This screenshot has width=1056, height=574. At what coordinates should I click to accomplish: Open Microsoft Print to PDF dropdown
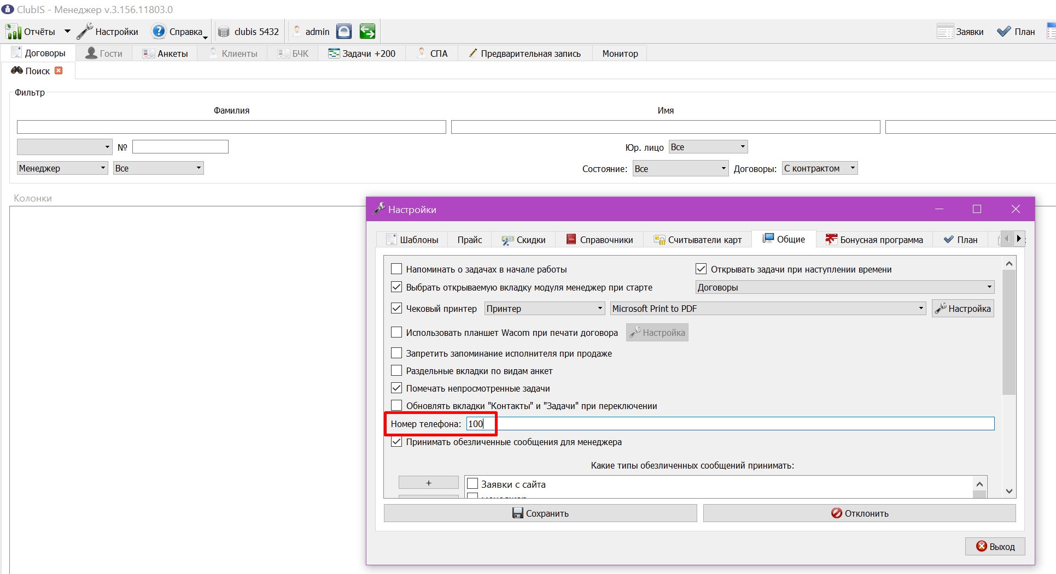point(768,309)
